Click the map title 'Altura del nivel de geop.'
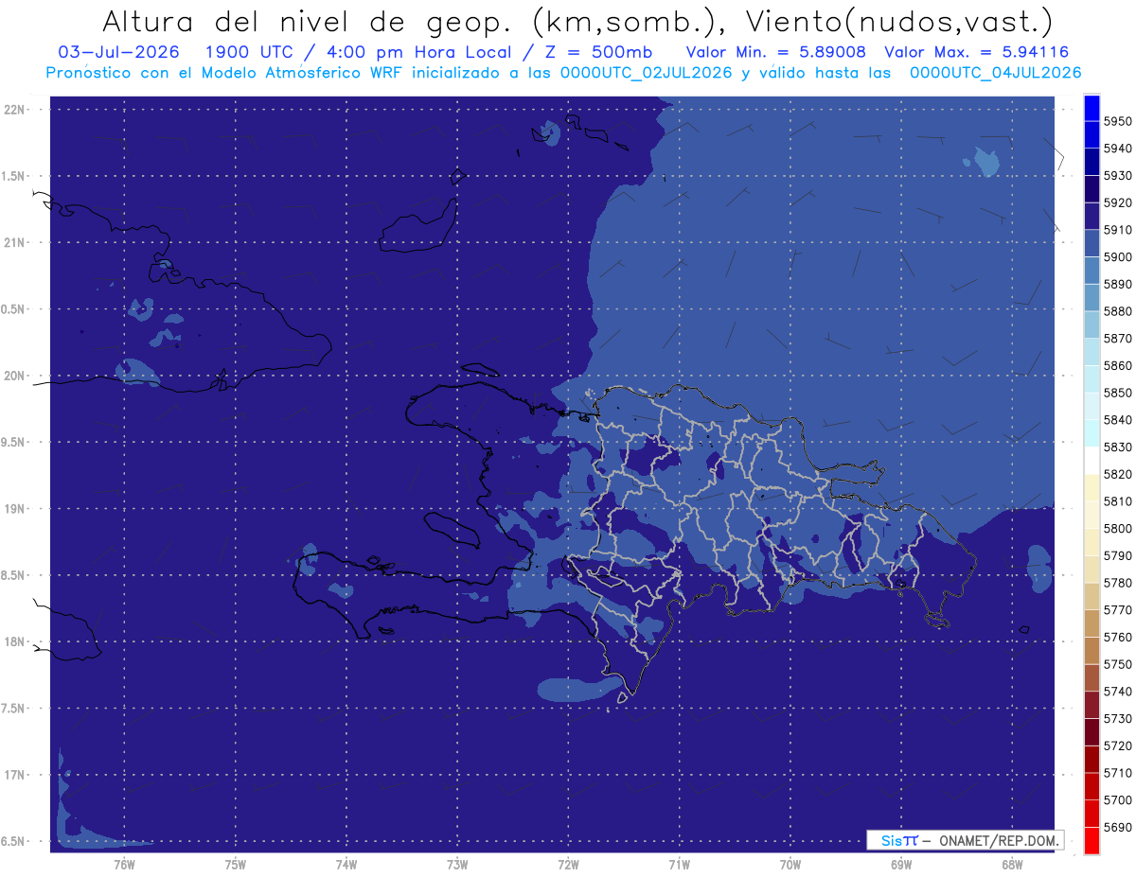 (309, 21)
